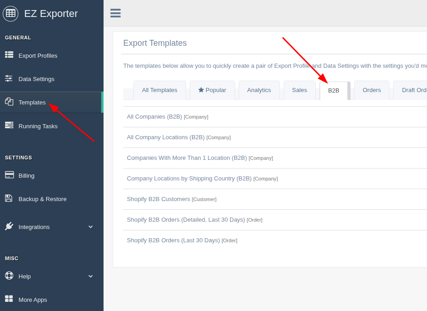Expand the Help menu chevron
This screenshot has height=311, width=427.
[x=91, y=276]
